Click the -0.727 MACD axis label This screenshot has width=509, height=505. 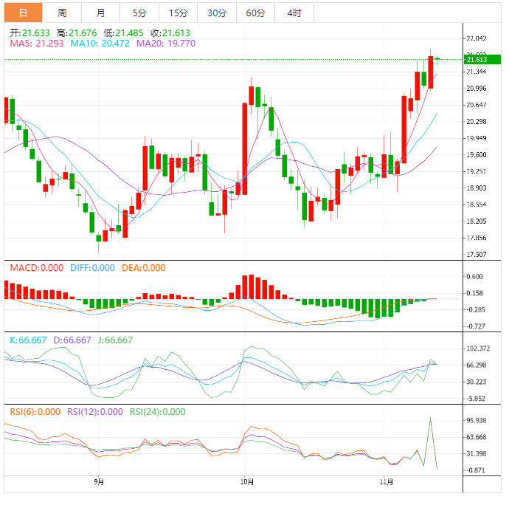475,326
